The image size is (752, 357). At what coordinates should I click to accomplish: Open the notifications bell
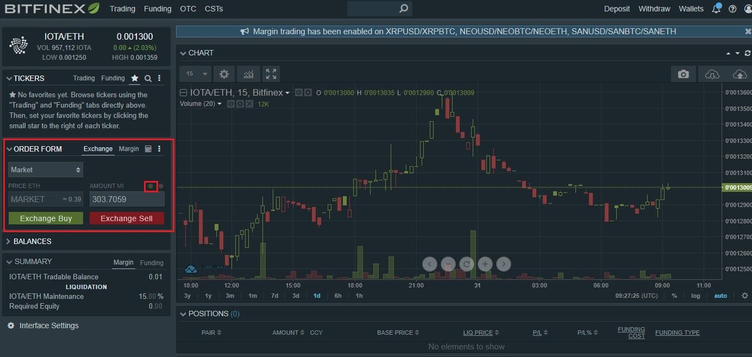[717, 9]
